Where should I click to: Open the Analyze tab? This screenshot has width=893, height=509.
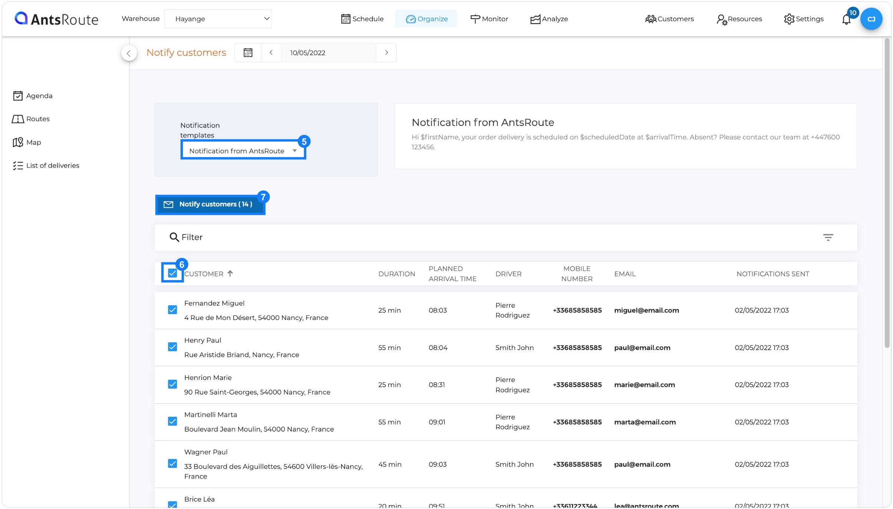point(549,19)
